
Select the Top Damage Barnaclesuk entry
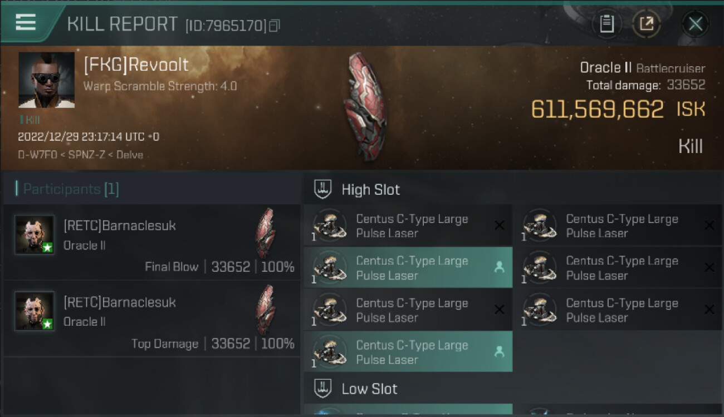tap(151, 319)
